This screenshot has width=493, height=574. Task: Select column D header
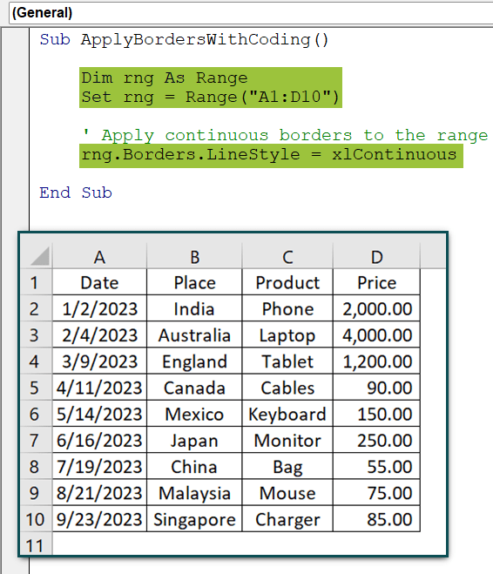[x=376, y=256]
